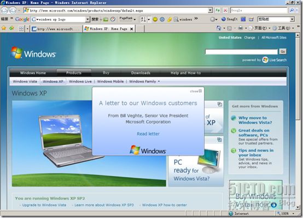Show Quick Tabs thumbnail grid
The image size is (303, 218).
point(21,29)
